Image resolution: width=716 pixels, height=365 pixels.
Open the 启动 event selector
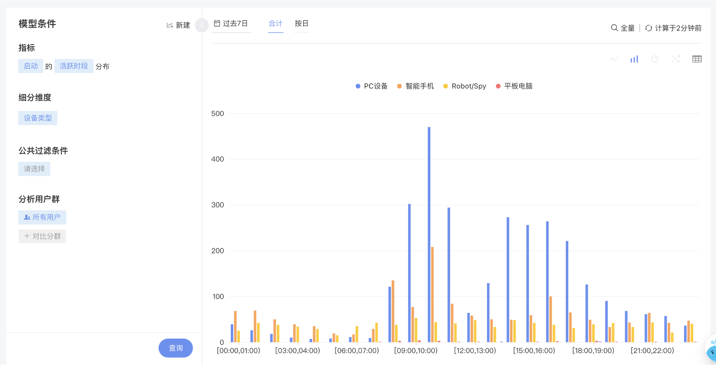point(31,66)
